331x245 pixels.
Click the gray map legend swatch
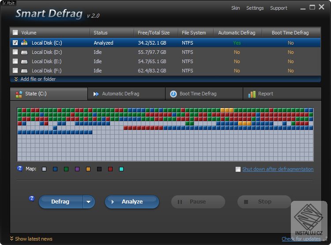(x=44, y=169)
